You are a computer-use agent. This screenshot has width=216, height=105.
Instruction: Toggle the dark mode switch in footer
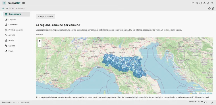(x=205, y=102)
